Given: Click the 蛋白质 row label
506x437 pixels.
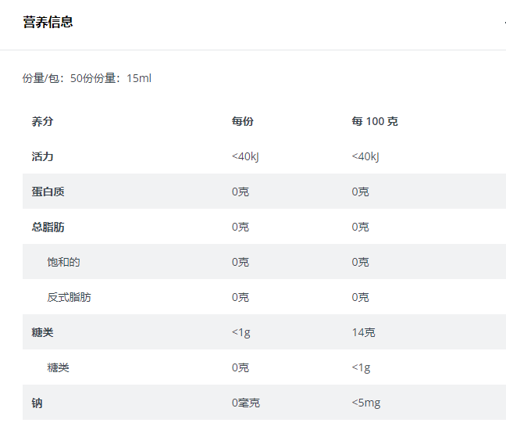Looking at the screenshot, I should (48, 192).
